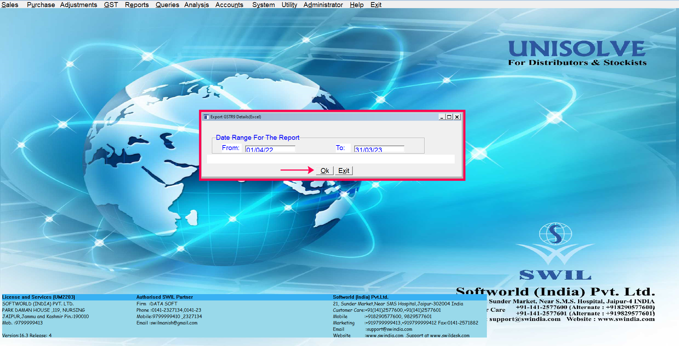
Task: Click 'Mob. :9799999413' text
Action: (22, 323)
